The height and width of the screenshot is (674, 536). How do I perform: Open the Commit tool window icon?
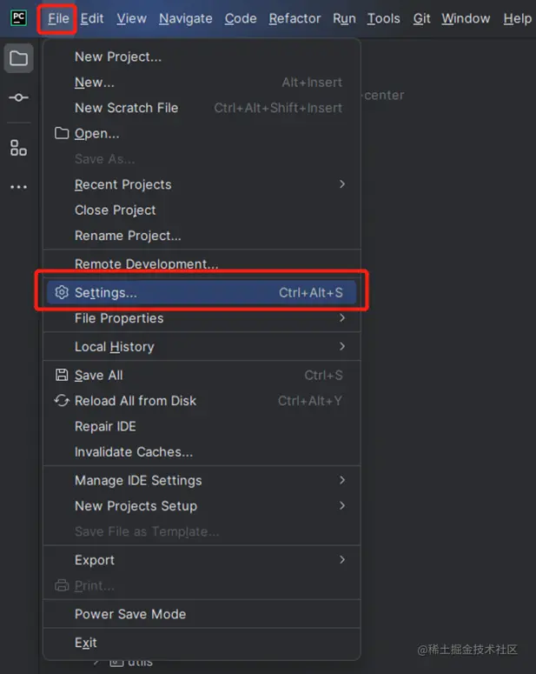click(18, 97)
